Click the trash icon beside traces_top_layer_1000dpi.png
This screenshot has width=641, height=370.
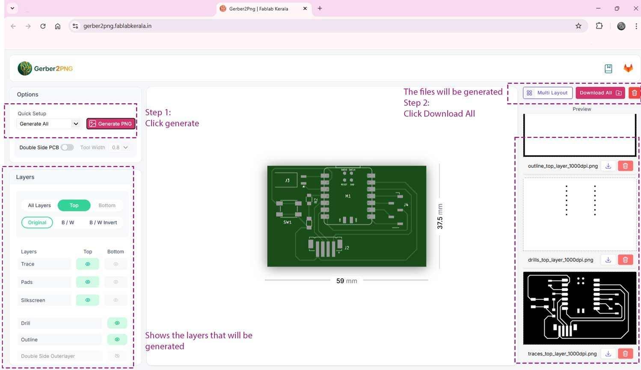pos(625,353)
